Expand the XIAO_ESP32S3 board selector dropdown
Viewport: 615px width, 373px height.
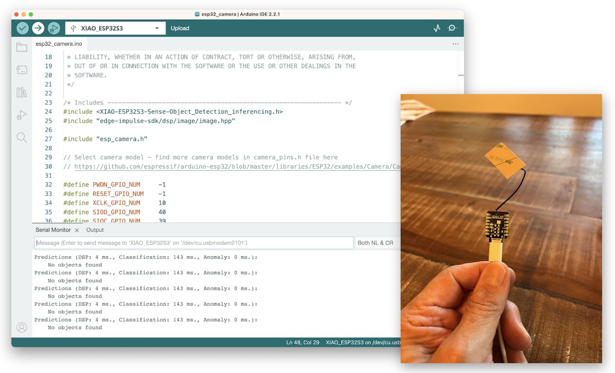115,28
